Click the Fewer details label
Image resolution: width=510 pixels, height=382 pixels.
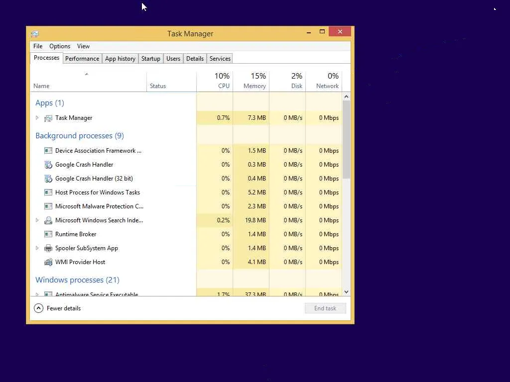[x=64, y=308]
